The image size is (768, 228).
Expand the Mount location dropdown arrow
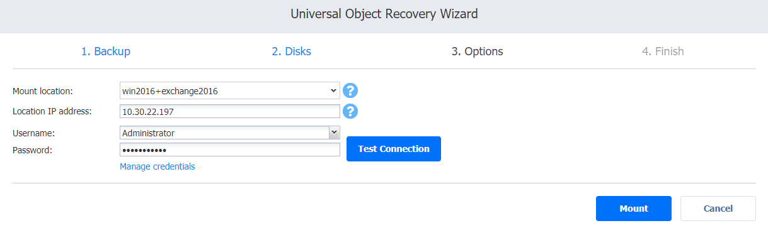tap(334, 90)
